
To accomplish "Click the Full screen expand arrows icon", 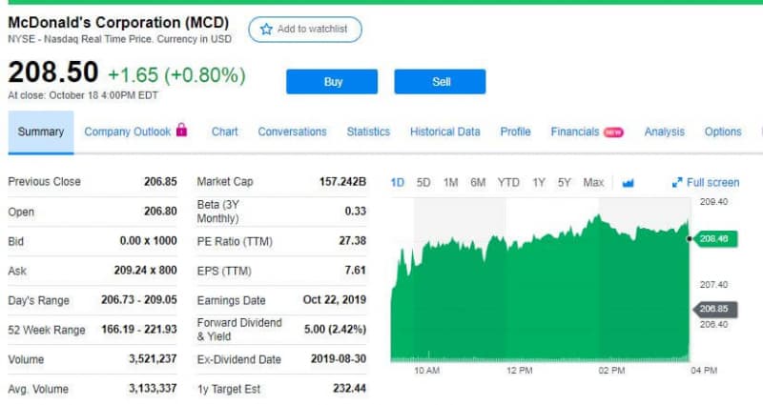I will coord(677,183).
